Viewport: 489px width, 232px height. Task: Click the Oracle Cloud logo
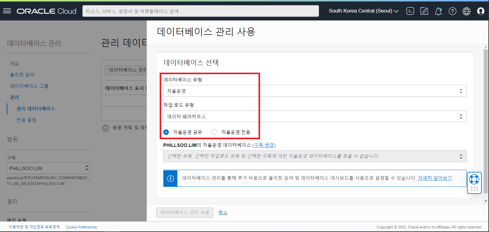pyautogui.click(x=46, y=11)
